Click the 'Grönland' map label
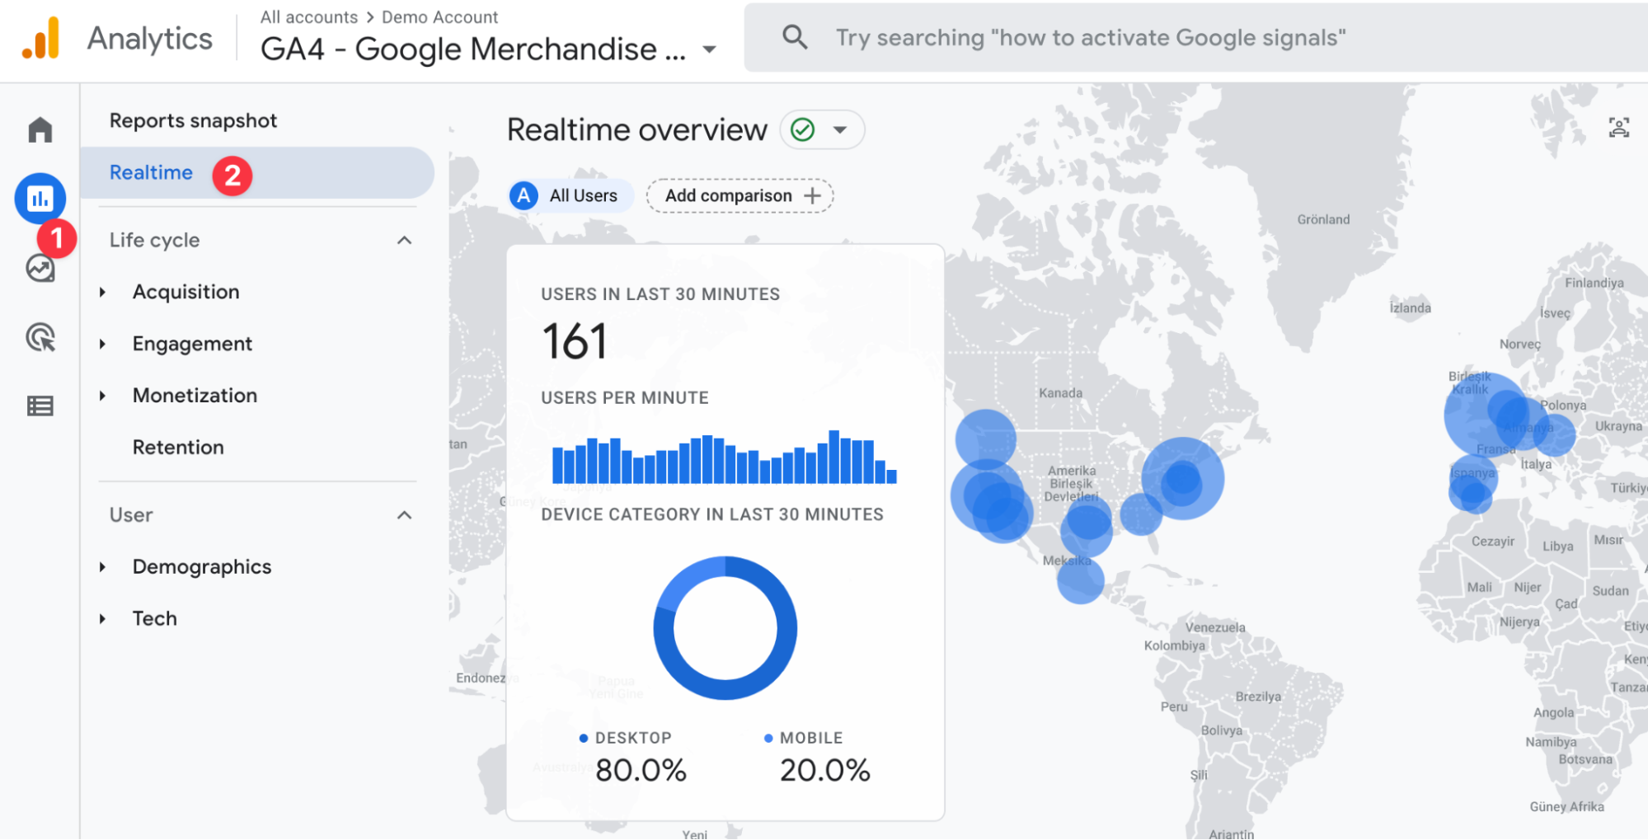Viewport: 1648px width, 840px height. 1323,219
